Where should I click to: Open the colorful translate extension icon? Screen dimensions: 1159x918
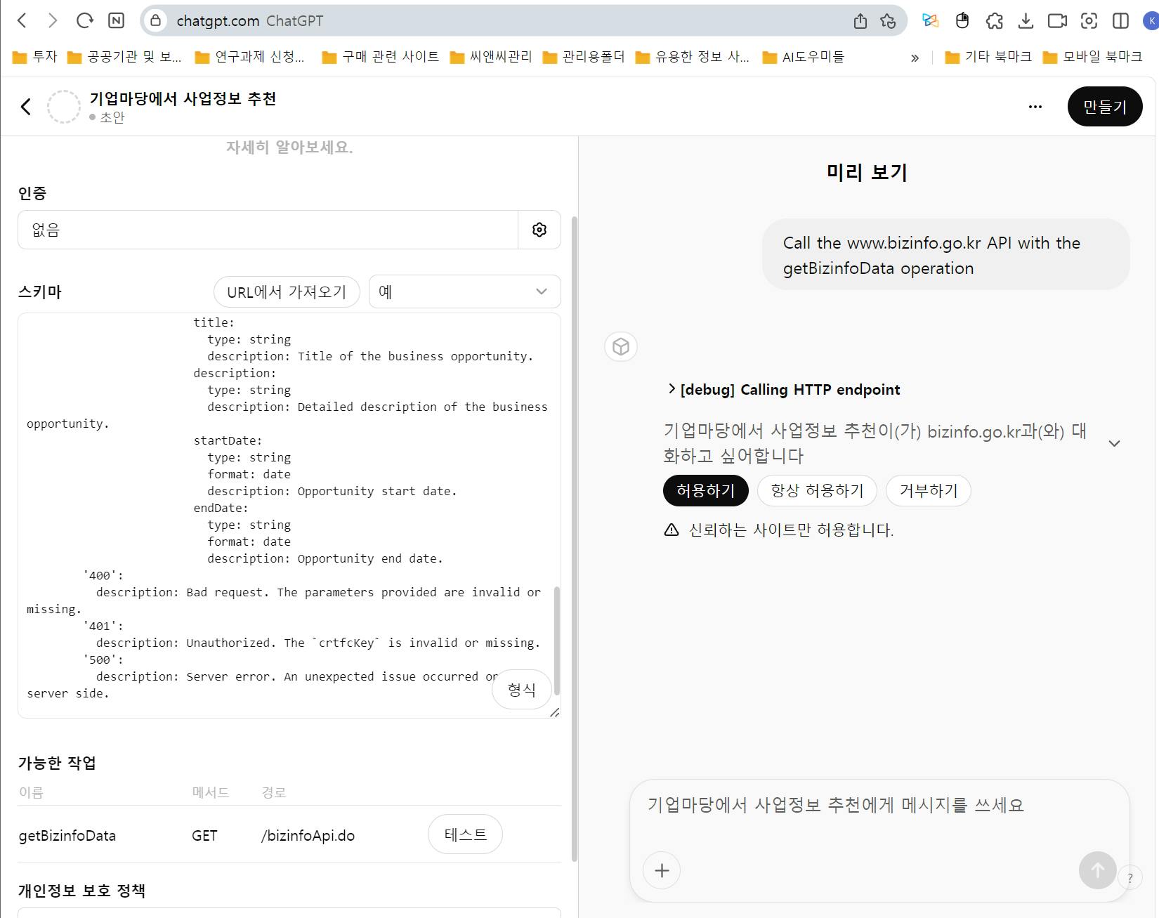[930, 20]
